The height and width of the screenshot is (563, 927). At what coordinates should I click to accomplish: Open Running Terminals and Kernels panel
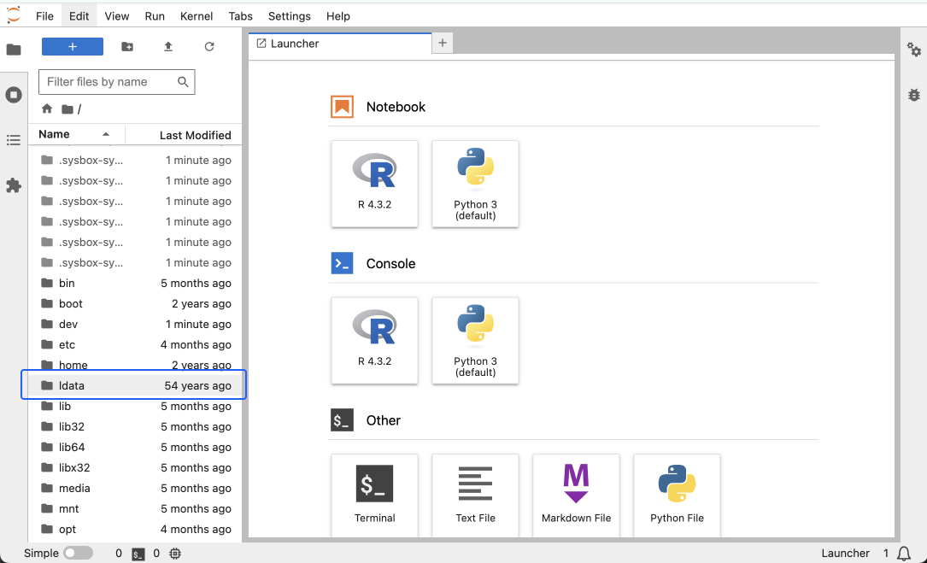coord(14,95)
